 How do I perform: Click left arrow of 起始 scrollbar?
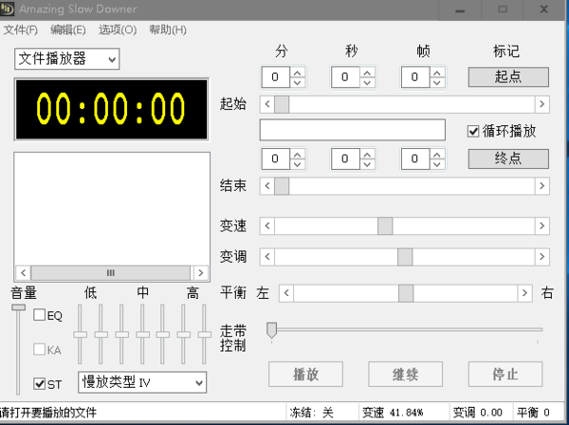pos(267,104)
